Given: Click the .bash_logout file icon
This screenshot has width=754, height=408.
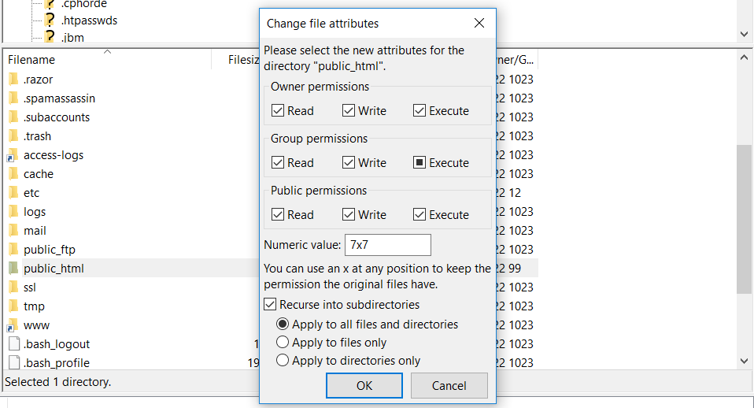Looking at the screenshot, I should (x=13, y=344).
